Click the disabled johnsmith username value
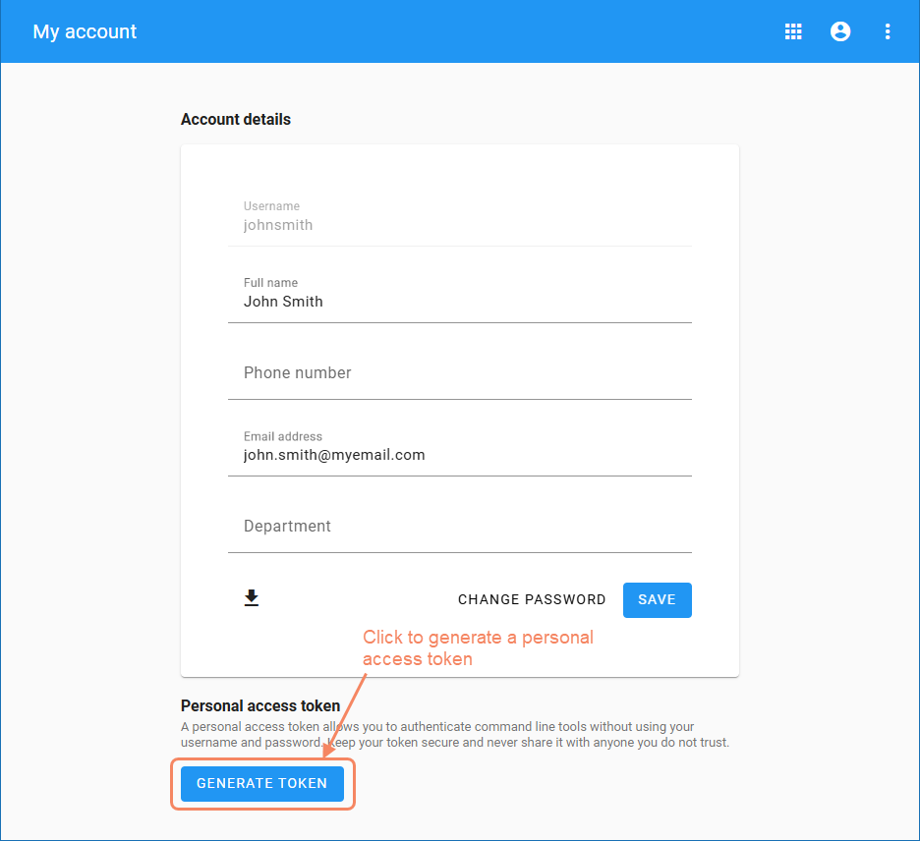Viewport: 920px width, 841px height. (x=278, y=225)
